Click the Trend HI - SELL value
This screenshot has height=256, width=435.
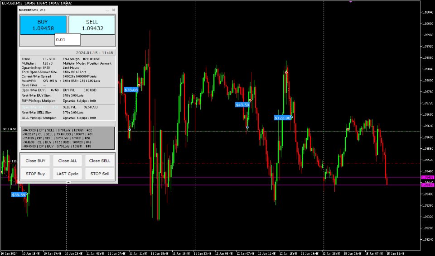49,59
